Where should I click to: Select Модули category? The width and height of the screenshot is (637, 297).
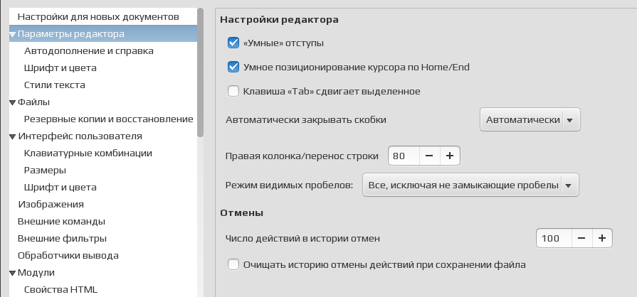[36, 272]
